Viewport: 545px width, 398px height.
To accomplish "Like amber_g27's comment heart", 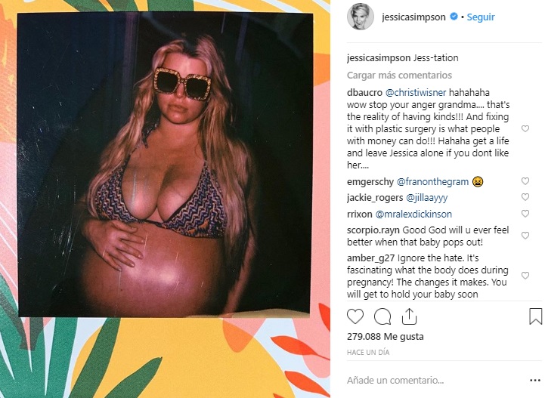I will (x=525, y=276).
